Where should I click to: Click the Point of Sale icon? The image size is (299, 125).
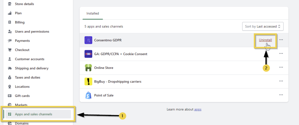(88, 95)
